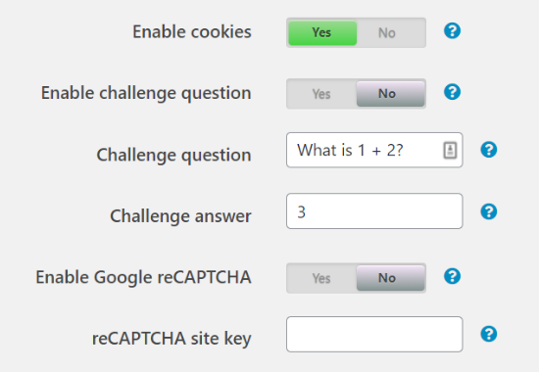Open help icon for Enable cookies
Image resolution: width=539 pixels, height=372 pixels.
452,31
